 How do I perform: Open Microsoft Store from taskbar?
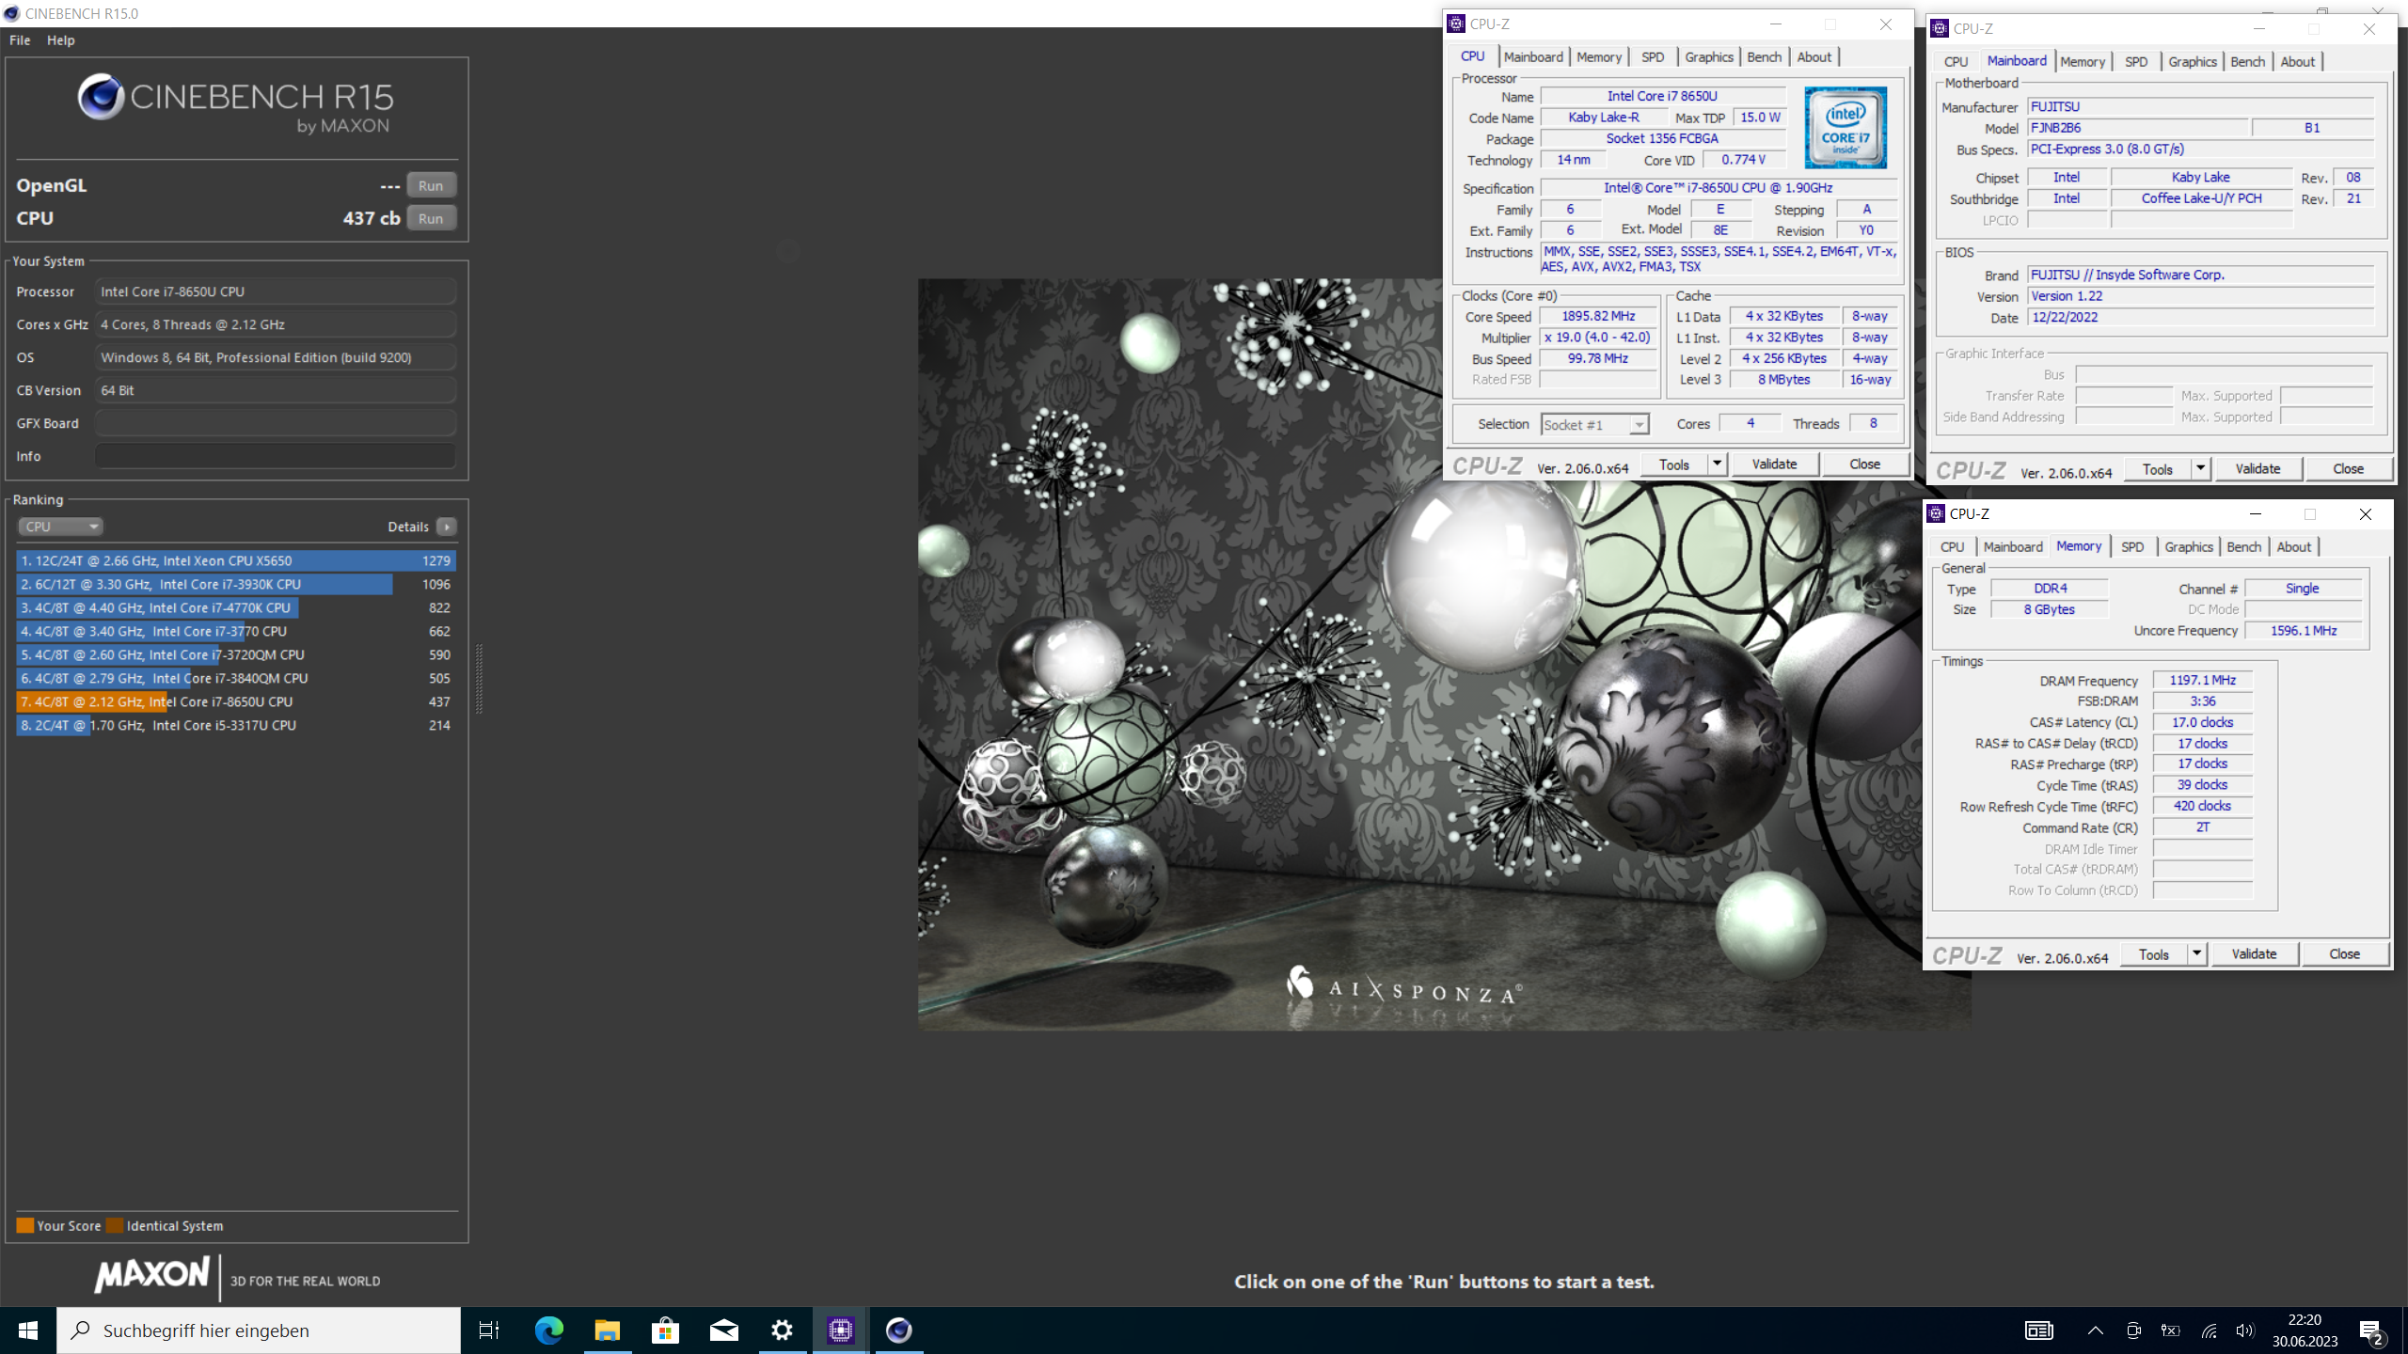click(665, 1330)
